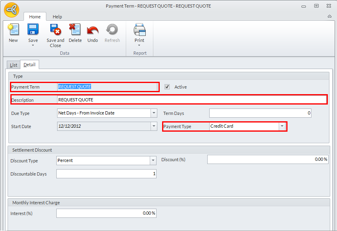Click the Delete icon in ribbon
The image size is (337, 231).
[x=75, y=30]
